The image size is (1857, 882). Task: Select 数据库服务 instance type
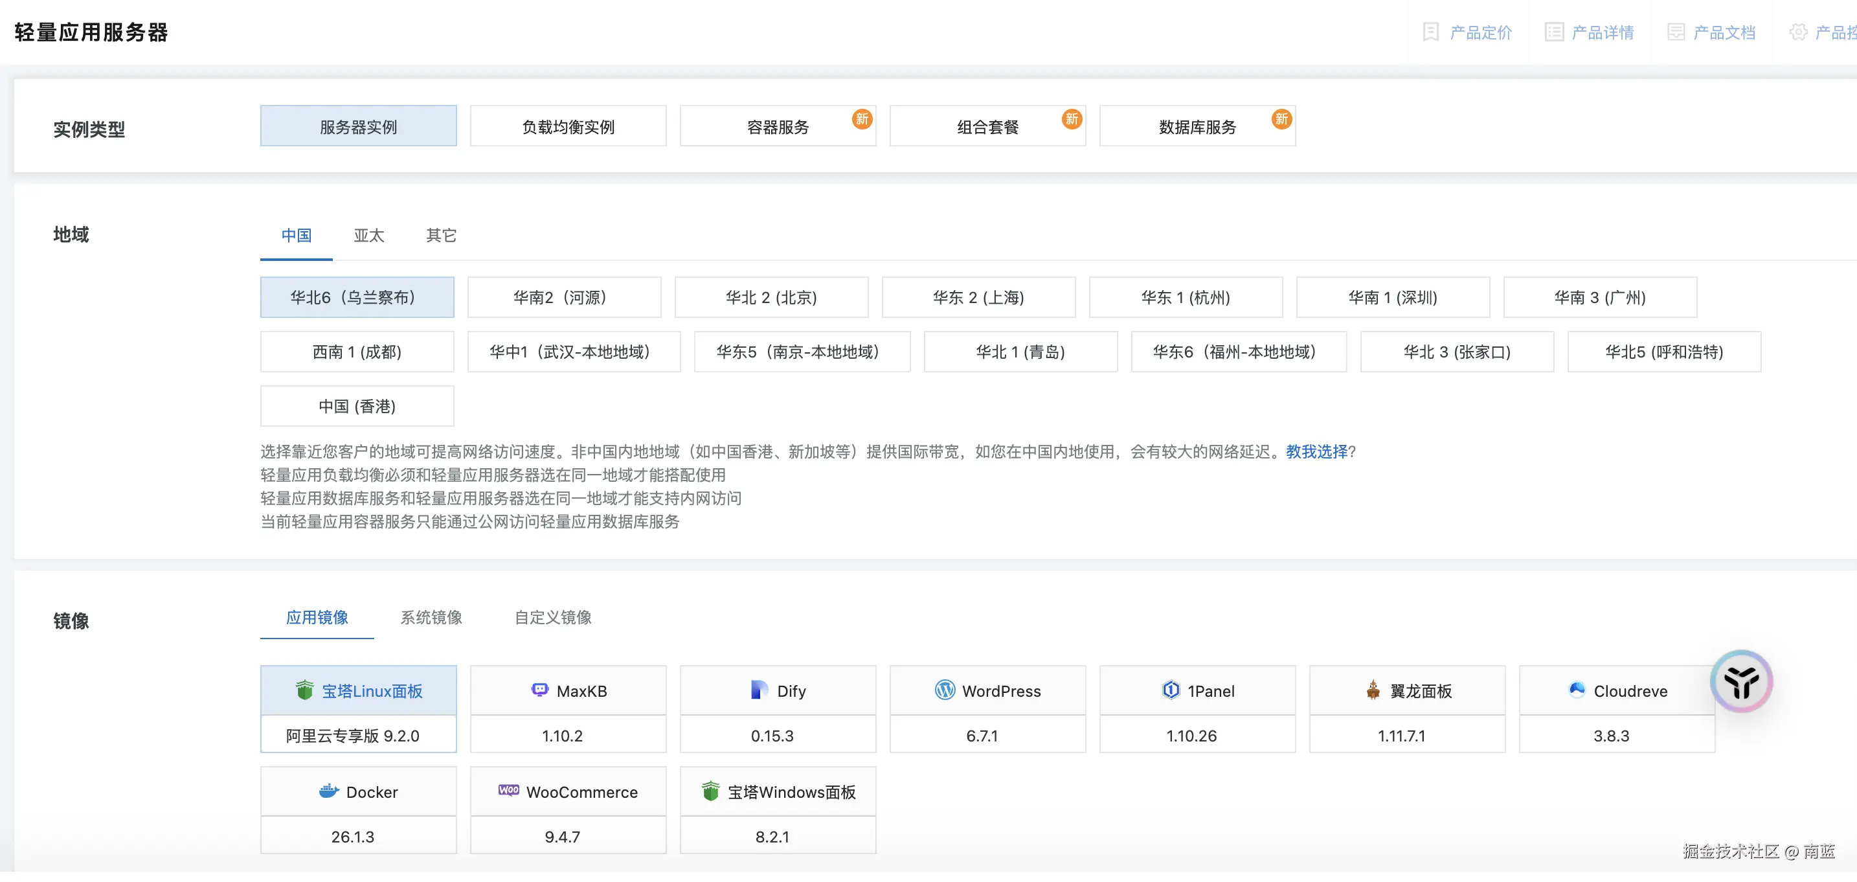click(x=1197, y=127)
